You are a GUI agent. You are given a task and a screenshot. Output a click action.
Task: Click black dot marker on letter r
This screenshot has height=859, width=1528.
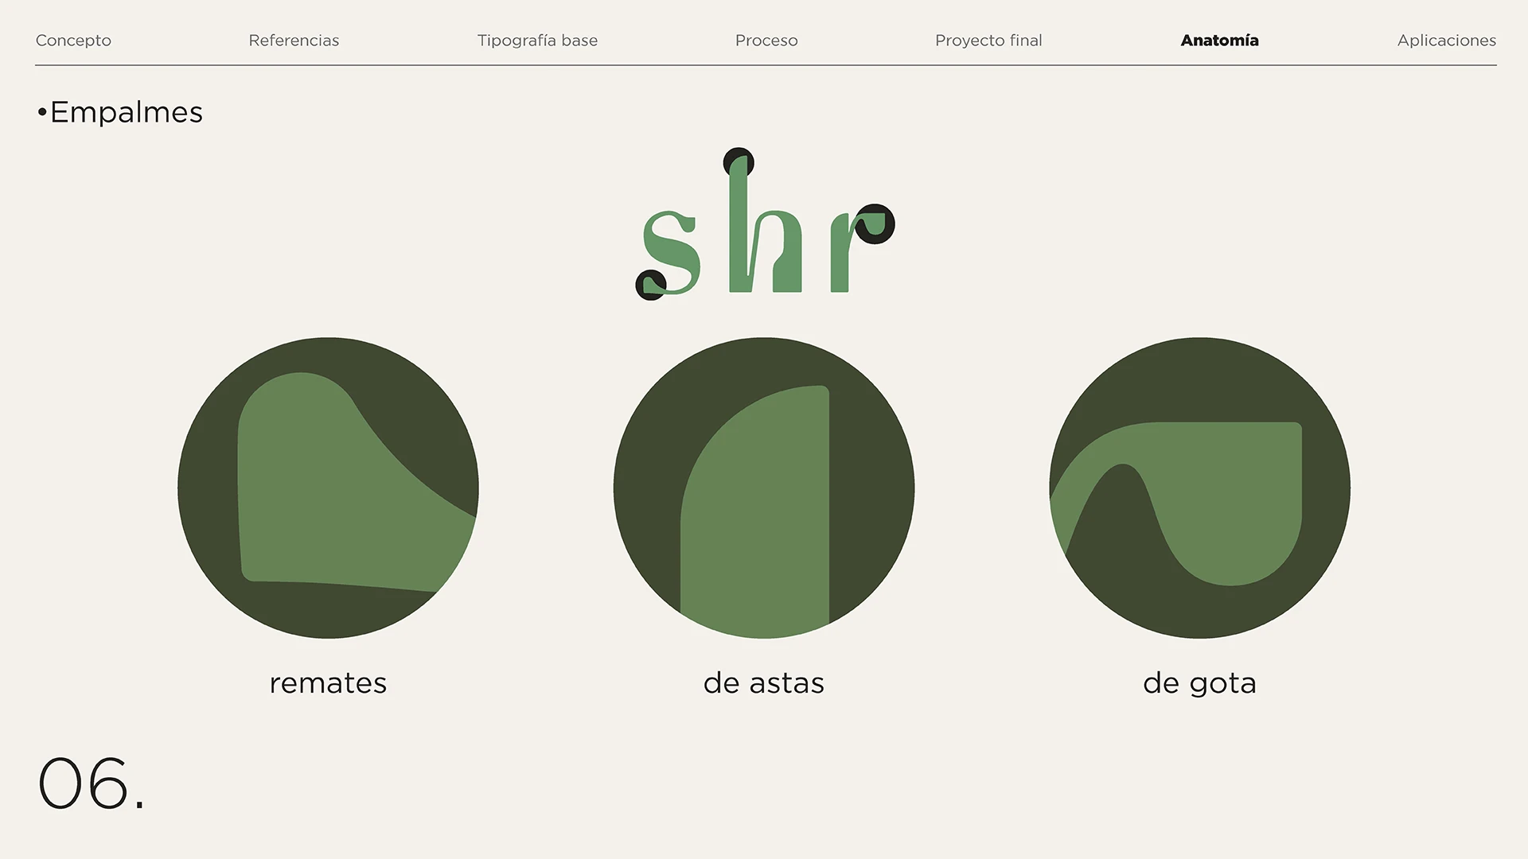coord(875,223)
